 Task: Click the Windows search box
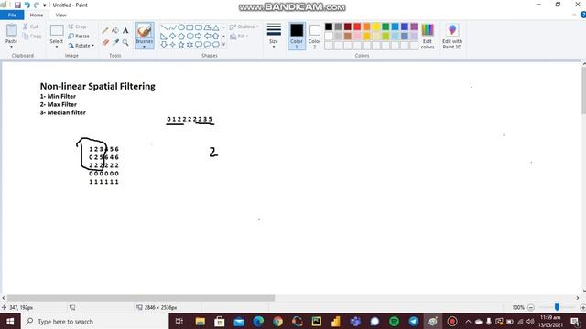(x=95, y=321)
